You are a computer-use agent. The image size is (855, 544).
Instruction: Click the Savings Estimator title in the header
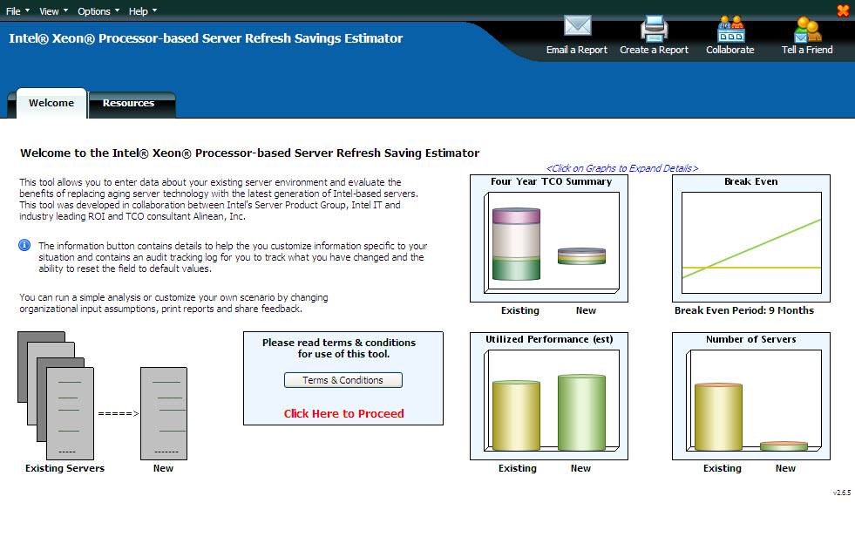(206, 38)
